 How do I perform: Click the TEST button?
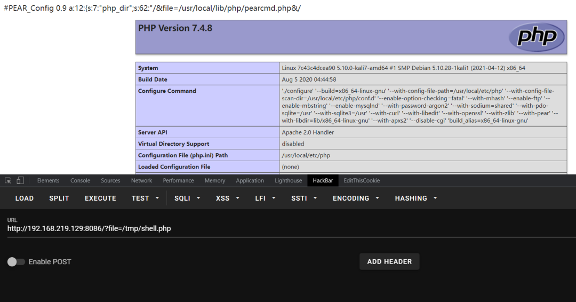point(140,198)
